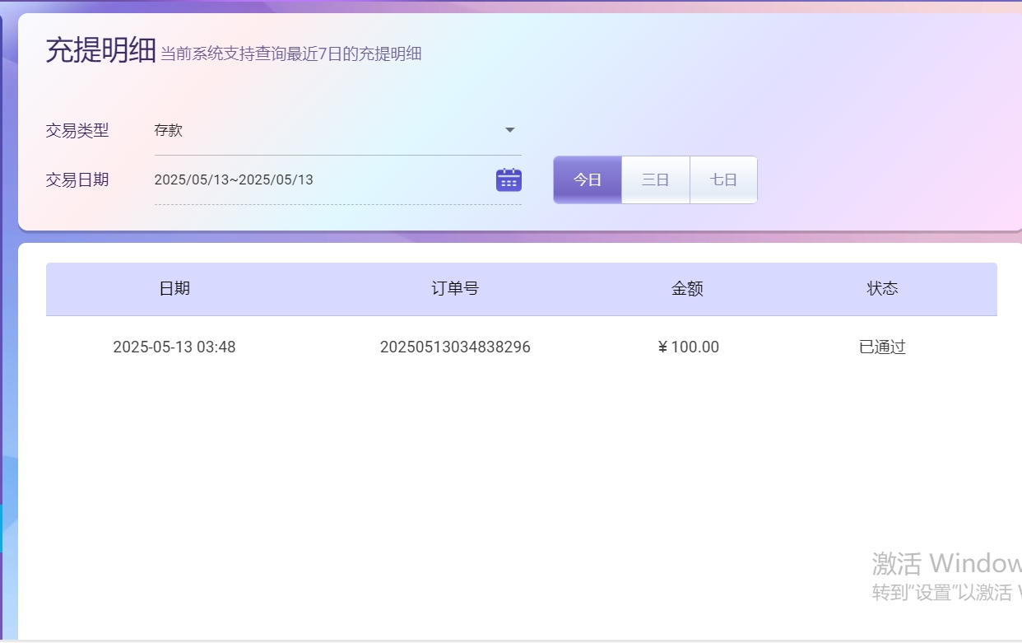The image size is (1022, 643).
Task: Click the 订单号 column header
Action: [x=455, y=288]
